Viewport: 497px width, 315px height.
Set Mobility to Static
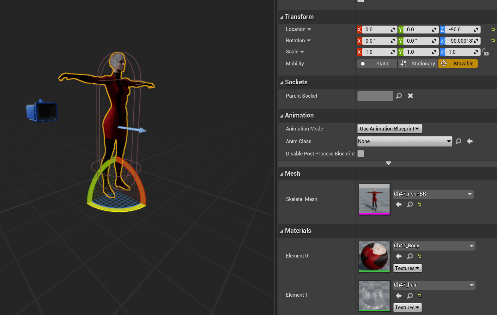(x=377, y=64)
